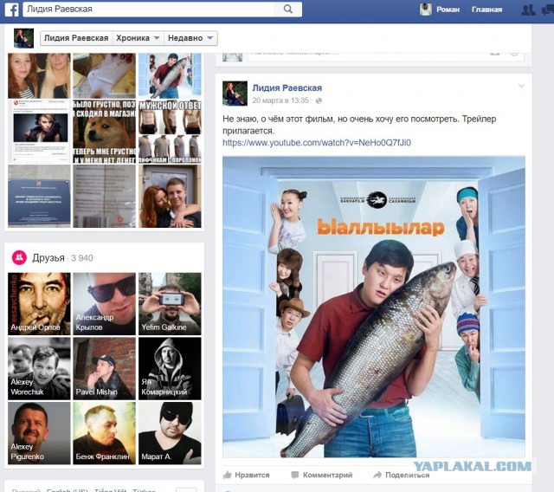
Task: Expand the Недавно dropdown
Action: tap(190, 38)
